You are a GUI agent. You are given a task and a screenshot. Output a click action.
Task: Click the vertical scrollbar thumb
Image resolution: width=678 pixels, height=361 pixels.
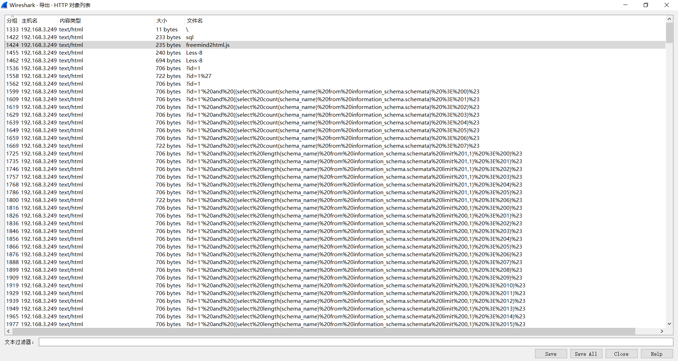(669, 33)
